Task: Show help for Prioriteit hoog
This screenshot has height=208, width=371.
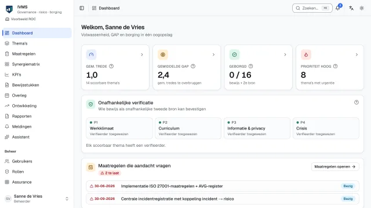Action: [335, 66]
